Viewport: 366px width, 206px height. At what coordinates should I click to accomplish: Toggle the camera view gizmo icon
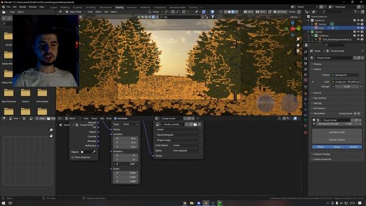tap(298, 51)
